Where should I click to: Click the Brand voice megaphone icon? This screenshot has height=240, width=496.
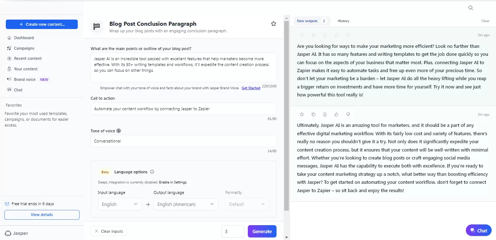[x=9, y=79]
